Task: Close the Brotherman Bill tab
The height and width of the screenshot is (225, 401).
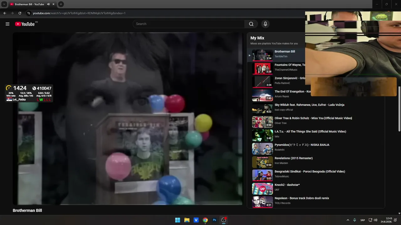Action: (54, 4)
